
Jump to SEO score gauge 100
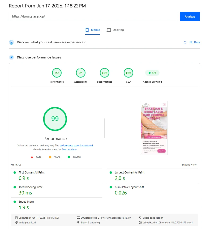pyautogui.click(x=128, y=73)
